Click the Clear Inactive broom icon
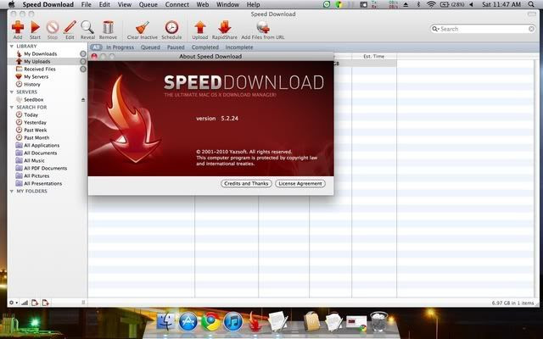The height and width of the screenshot is (339, 543). point(142,27)
